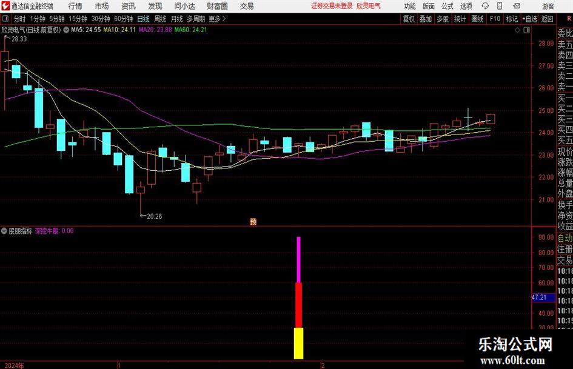Expand the dropdown beside 欣灵电气(日线 前复权)
The width and height of the screenshot is (573, 369).
pyautogui.click(x=66, y=30)
